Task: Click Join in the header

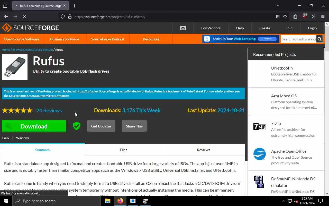Action: 289,28
